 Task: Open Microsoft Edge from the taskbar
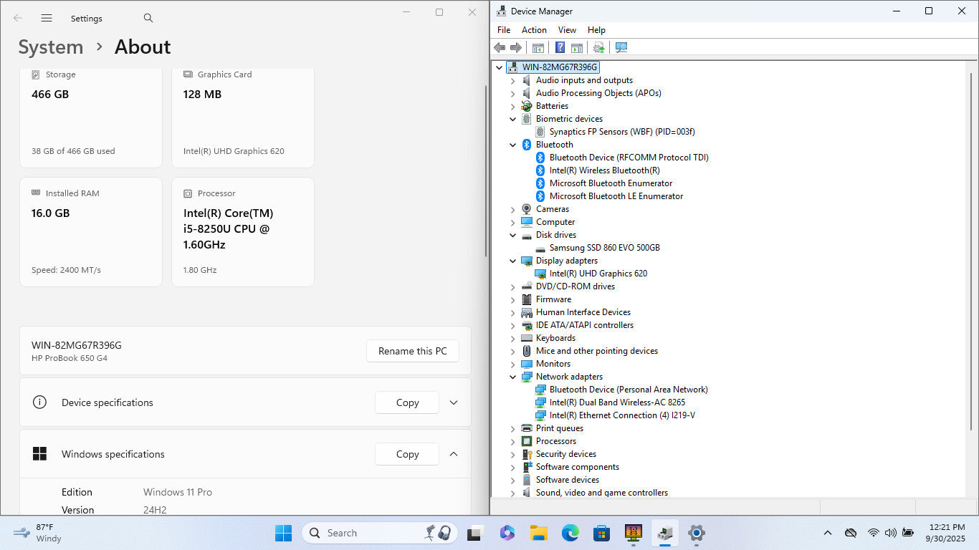point(570,533)
